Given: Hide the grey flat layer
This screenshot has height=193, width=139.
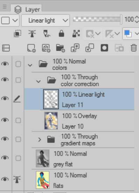Looking at the screenshot, I should click(x=5, y=158).
